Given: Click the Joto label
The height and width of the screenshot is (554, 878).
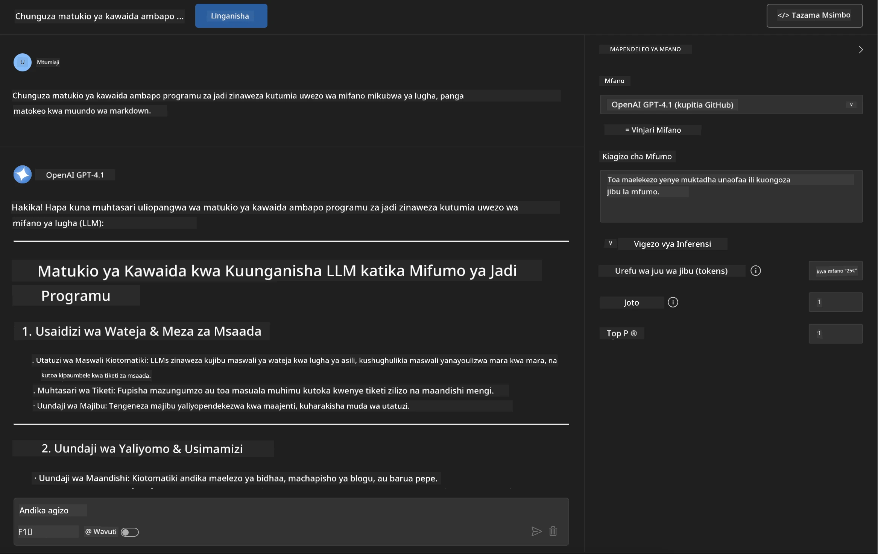Looking at the screenshot, I should [x=631, y=303].
